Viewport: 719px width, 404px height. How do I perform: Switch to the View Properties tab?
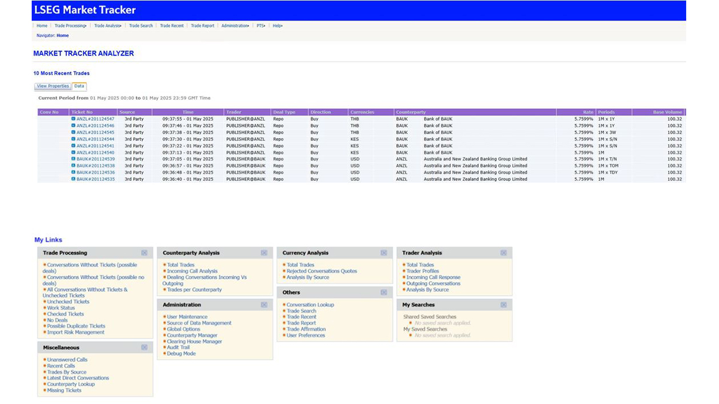coord(52,86)
